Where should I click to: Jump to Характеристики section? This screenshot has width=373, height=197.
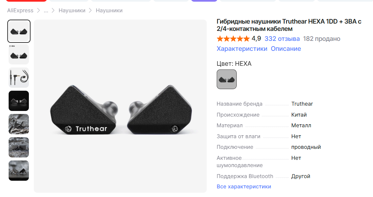coord(242,49)
